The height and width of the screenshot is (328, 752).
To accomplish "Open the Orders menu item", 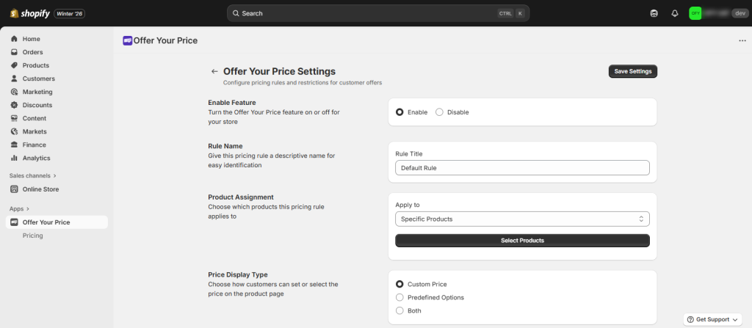I will click(x=57, y=52).
